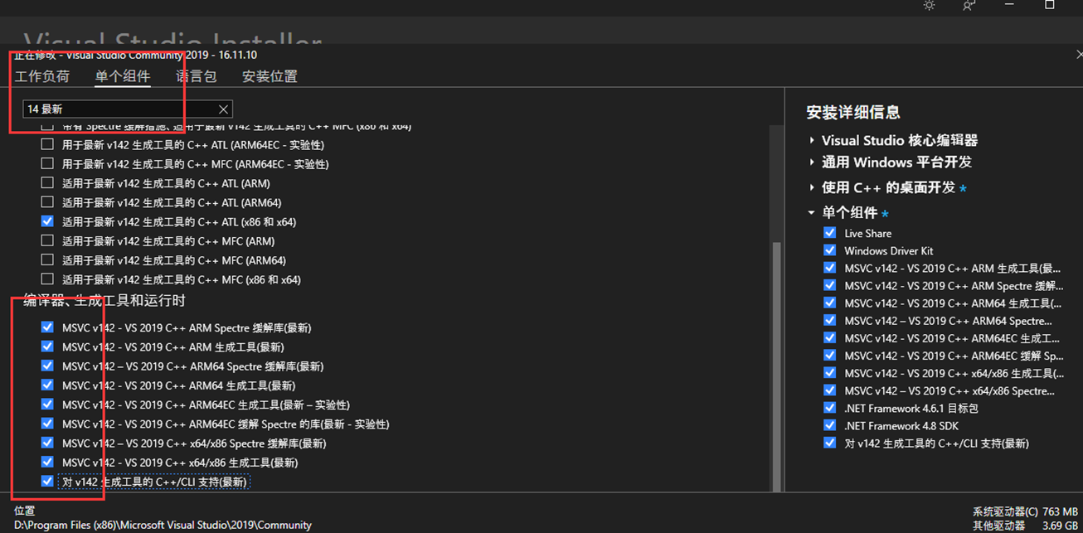The image size is (1083, 533).
Task: Uncheck MSVC v142 C++ ARM 生成工具(最新) in component list
Action: point(47,346)
